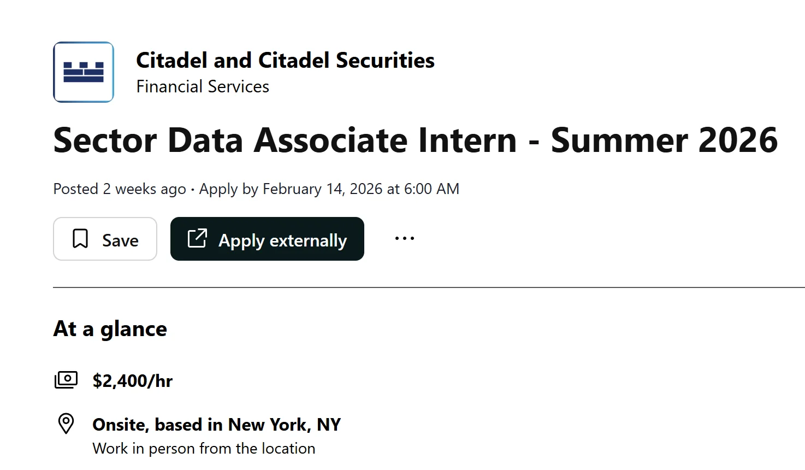Save this job posting

pyautogui.click(x=105, y=239)
